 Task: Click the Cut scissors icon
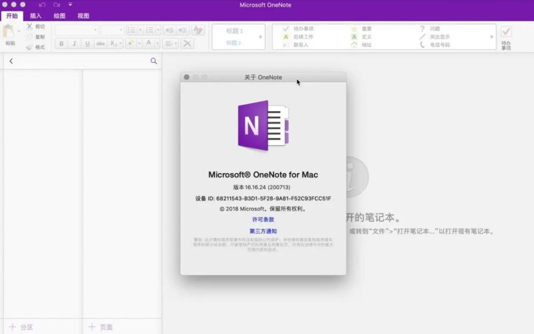tap(30, 26)
